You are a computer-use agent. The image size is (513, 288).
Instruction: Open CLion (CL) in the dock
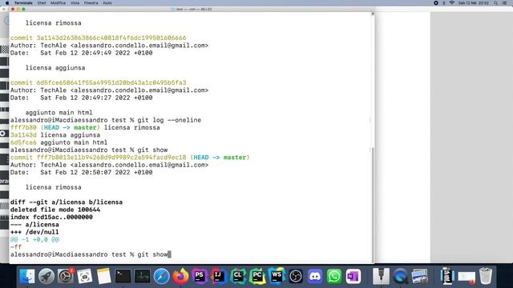click(x=238, y=276)
